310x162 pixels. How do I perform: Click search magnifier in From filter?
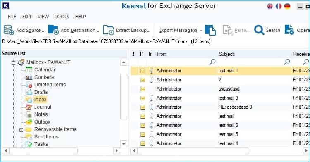(212, 62)
